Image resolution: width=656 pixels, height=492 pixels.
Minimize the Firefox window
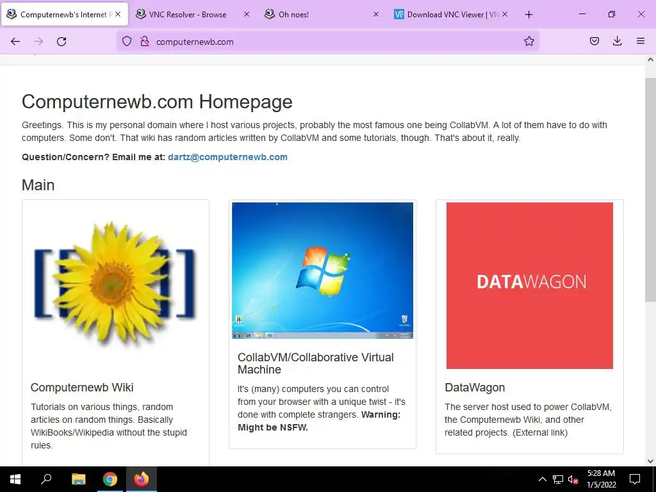coord(582,14)
